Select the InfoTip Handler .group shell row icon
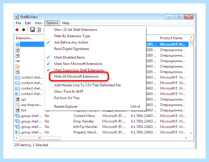This screenshot has width=209, height=162. click(18, 127)
